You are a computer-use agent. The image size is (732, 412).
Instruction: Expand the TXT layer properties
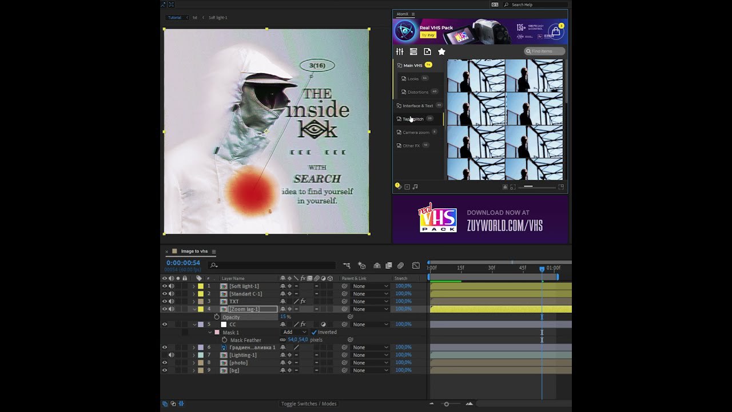pyautogui.click(x=194, y=302)
